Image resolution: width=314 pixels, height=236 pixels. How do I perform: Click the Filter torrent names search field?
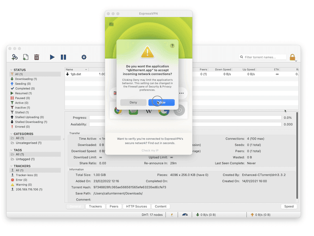(262, 57)
